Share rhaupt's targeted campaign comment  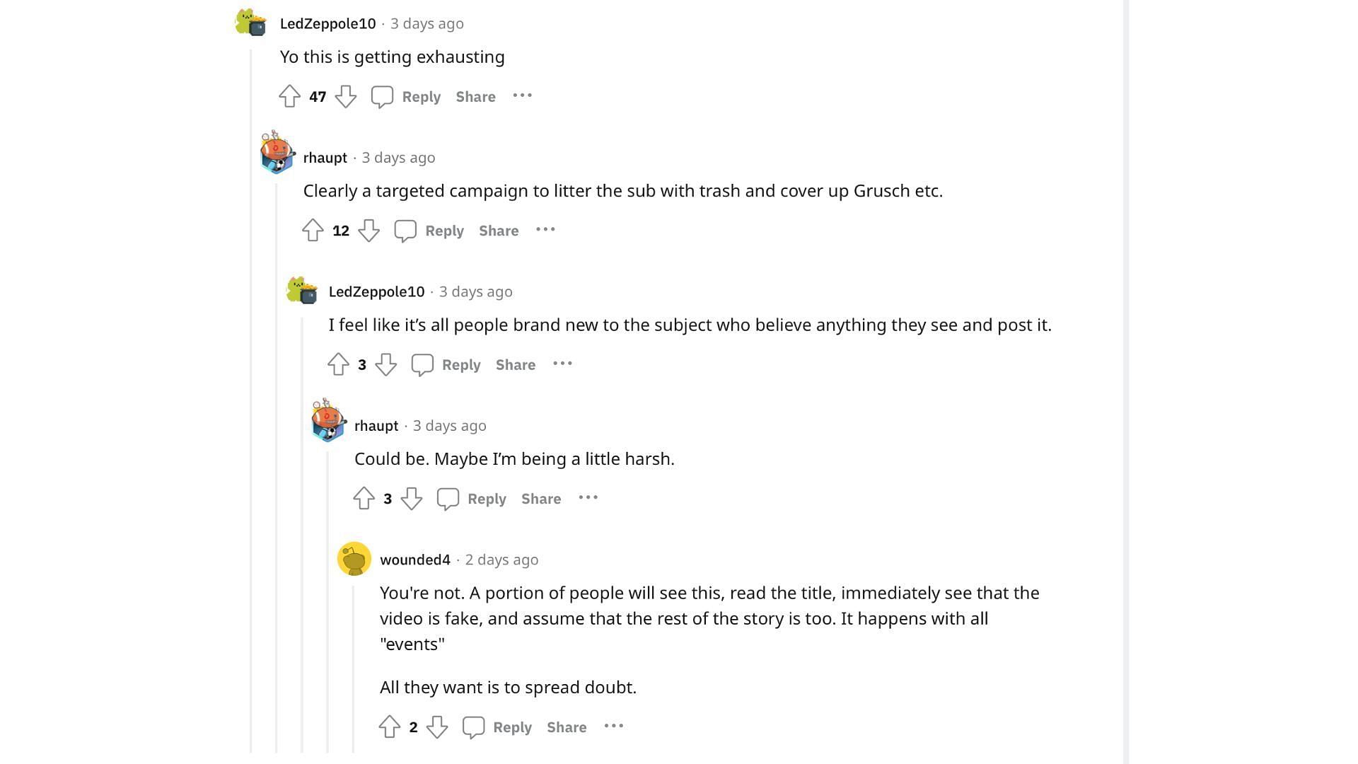click(499, 231)
